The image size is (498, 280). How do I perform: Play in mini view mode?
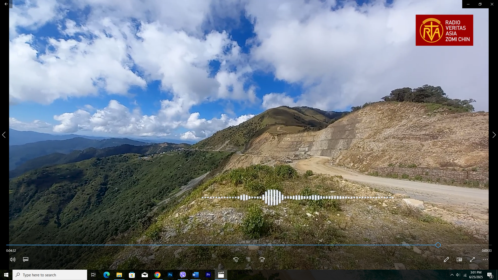click(459, 260)
